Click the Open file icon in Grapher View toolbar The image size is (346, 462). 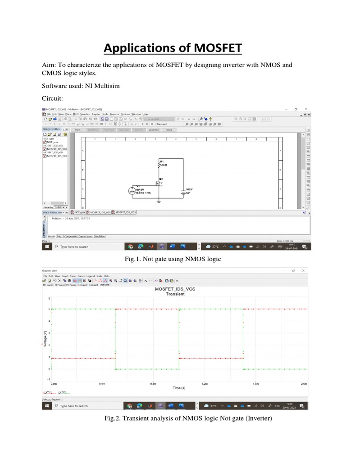[45, 281]
